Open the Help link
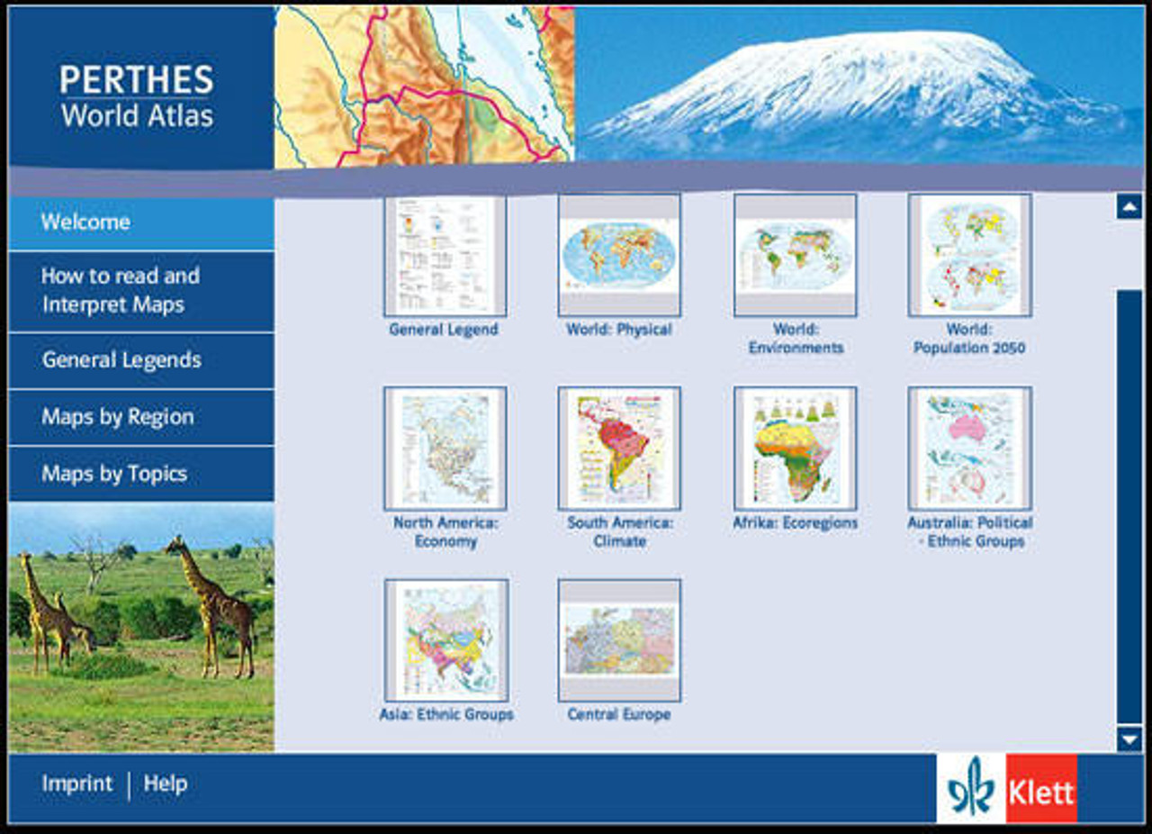This screenshot has width=1152, height=834. [165, 784]
